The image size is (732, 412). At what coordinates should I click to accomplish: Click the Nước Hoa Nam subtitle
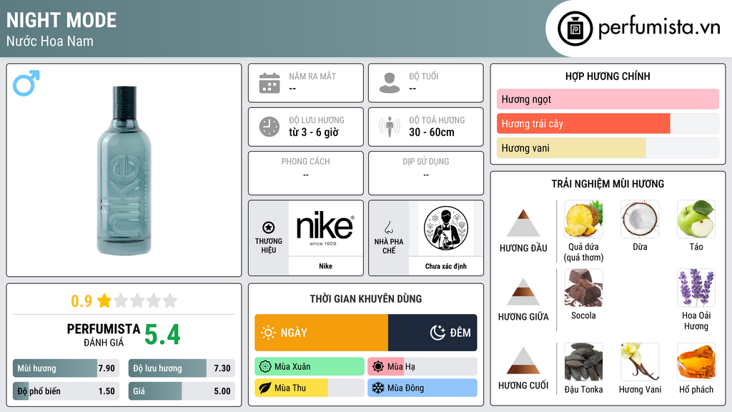tap(50, 41)
